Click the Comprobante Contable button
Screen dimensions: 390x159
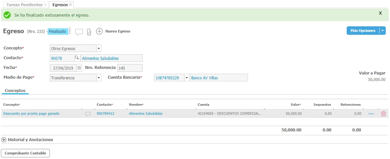(25, 153)
